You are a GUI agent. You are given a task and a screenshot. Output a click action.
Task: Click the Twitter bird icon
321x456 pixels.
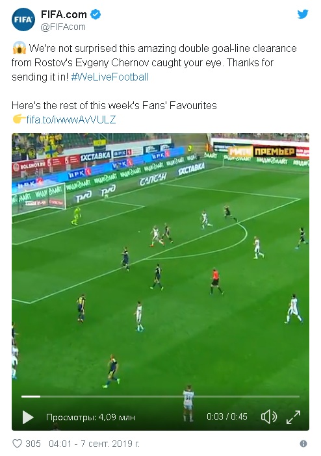click(x=303, y=14)
